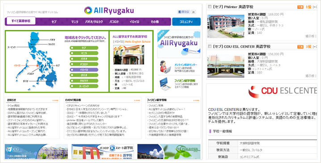Select the セブ green region button
This screenshot has height=163, width=321.
tap(84, 48)
